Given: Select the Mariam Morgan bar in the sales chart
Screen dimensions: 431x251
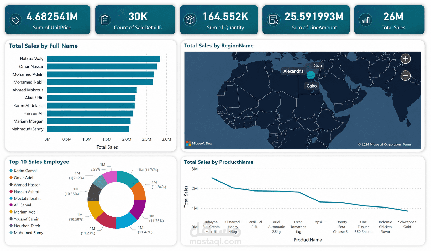Looking at the screenshot, I should (89, 121).
